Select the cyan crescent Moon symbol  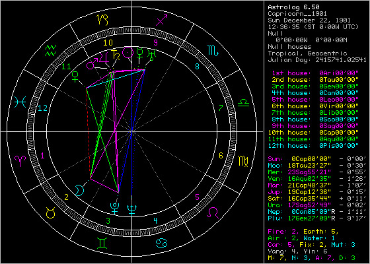coord(80,190)
